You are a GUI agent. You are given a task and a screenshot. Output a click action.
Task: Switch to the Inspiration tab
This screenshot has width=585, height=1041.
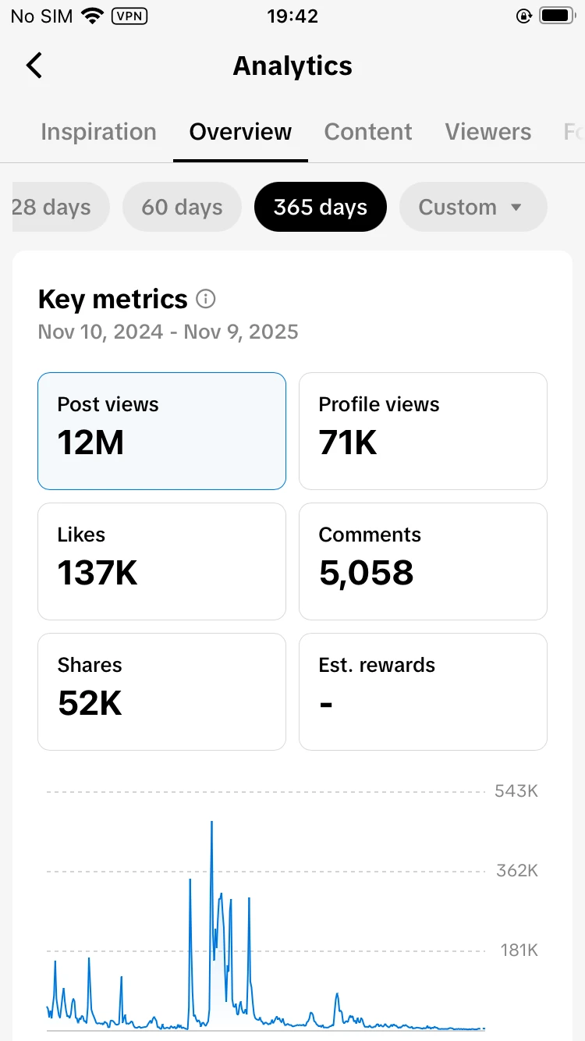tap(98, 132)
